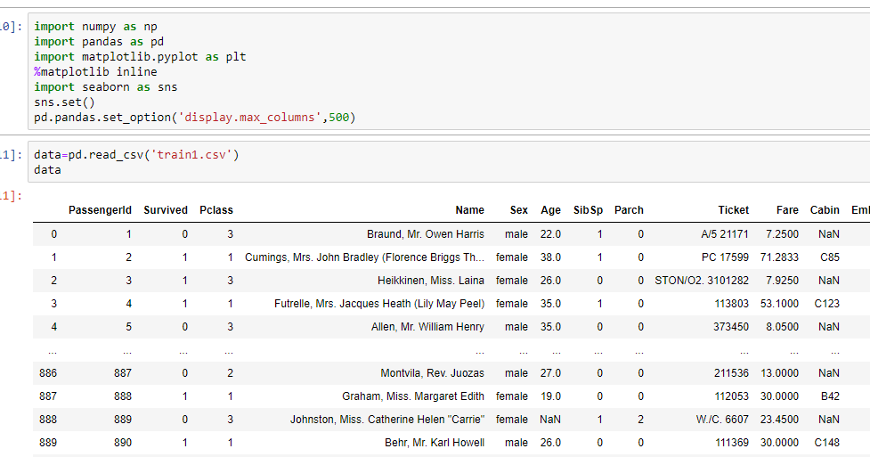Click the Name column header
This screenshot has height=457, width=870.
click(x=469, y=210)
